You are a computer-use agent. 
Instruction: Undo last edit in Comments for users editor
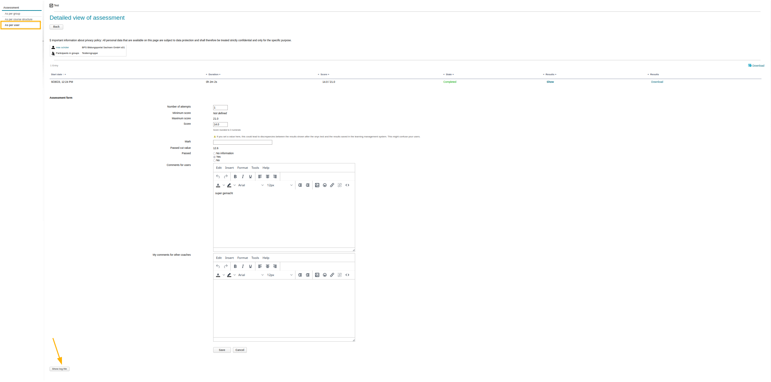pyautogui.click(x=218, y=177)
